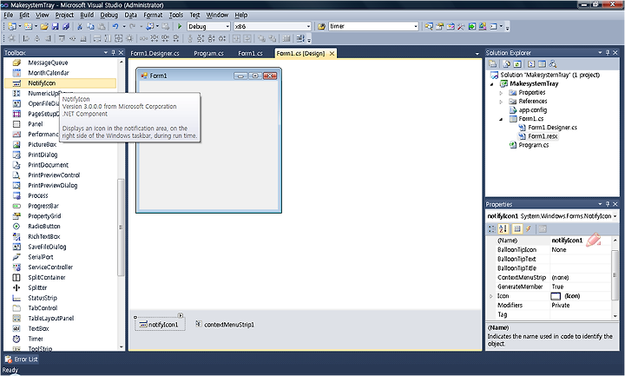The width and height of the screenshot is (625, 376).
Task: Click Align Lefts icon in layout toolbar
Action: point(26,39)
